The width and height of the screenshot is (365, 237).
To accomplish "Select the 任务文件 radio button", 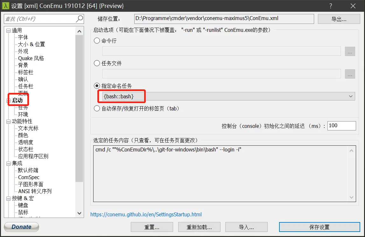I will (97, 63).
